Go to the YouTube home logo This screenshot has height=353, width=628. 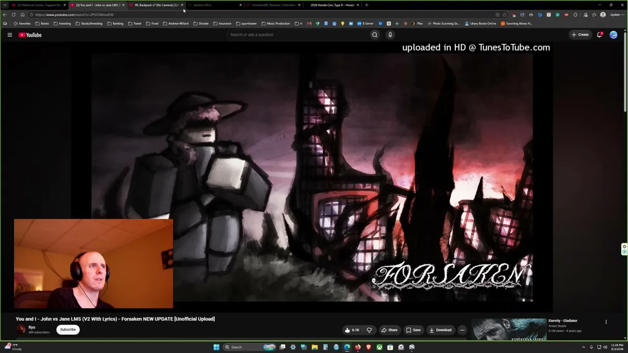point(30,35)
